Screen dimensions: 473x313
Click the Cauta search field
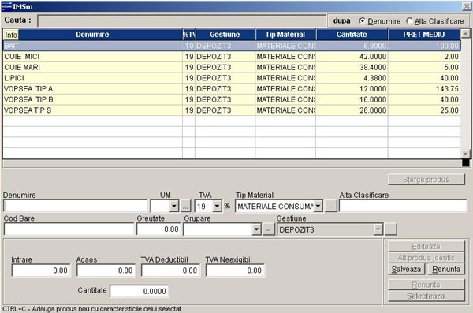click(x=181, y=21)
